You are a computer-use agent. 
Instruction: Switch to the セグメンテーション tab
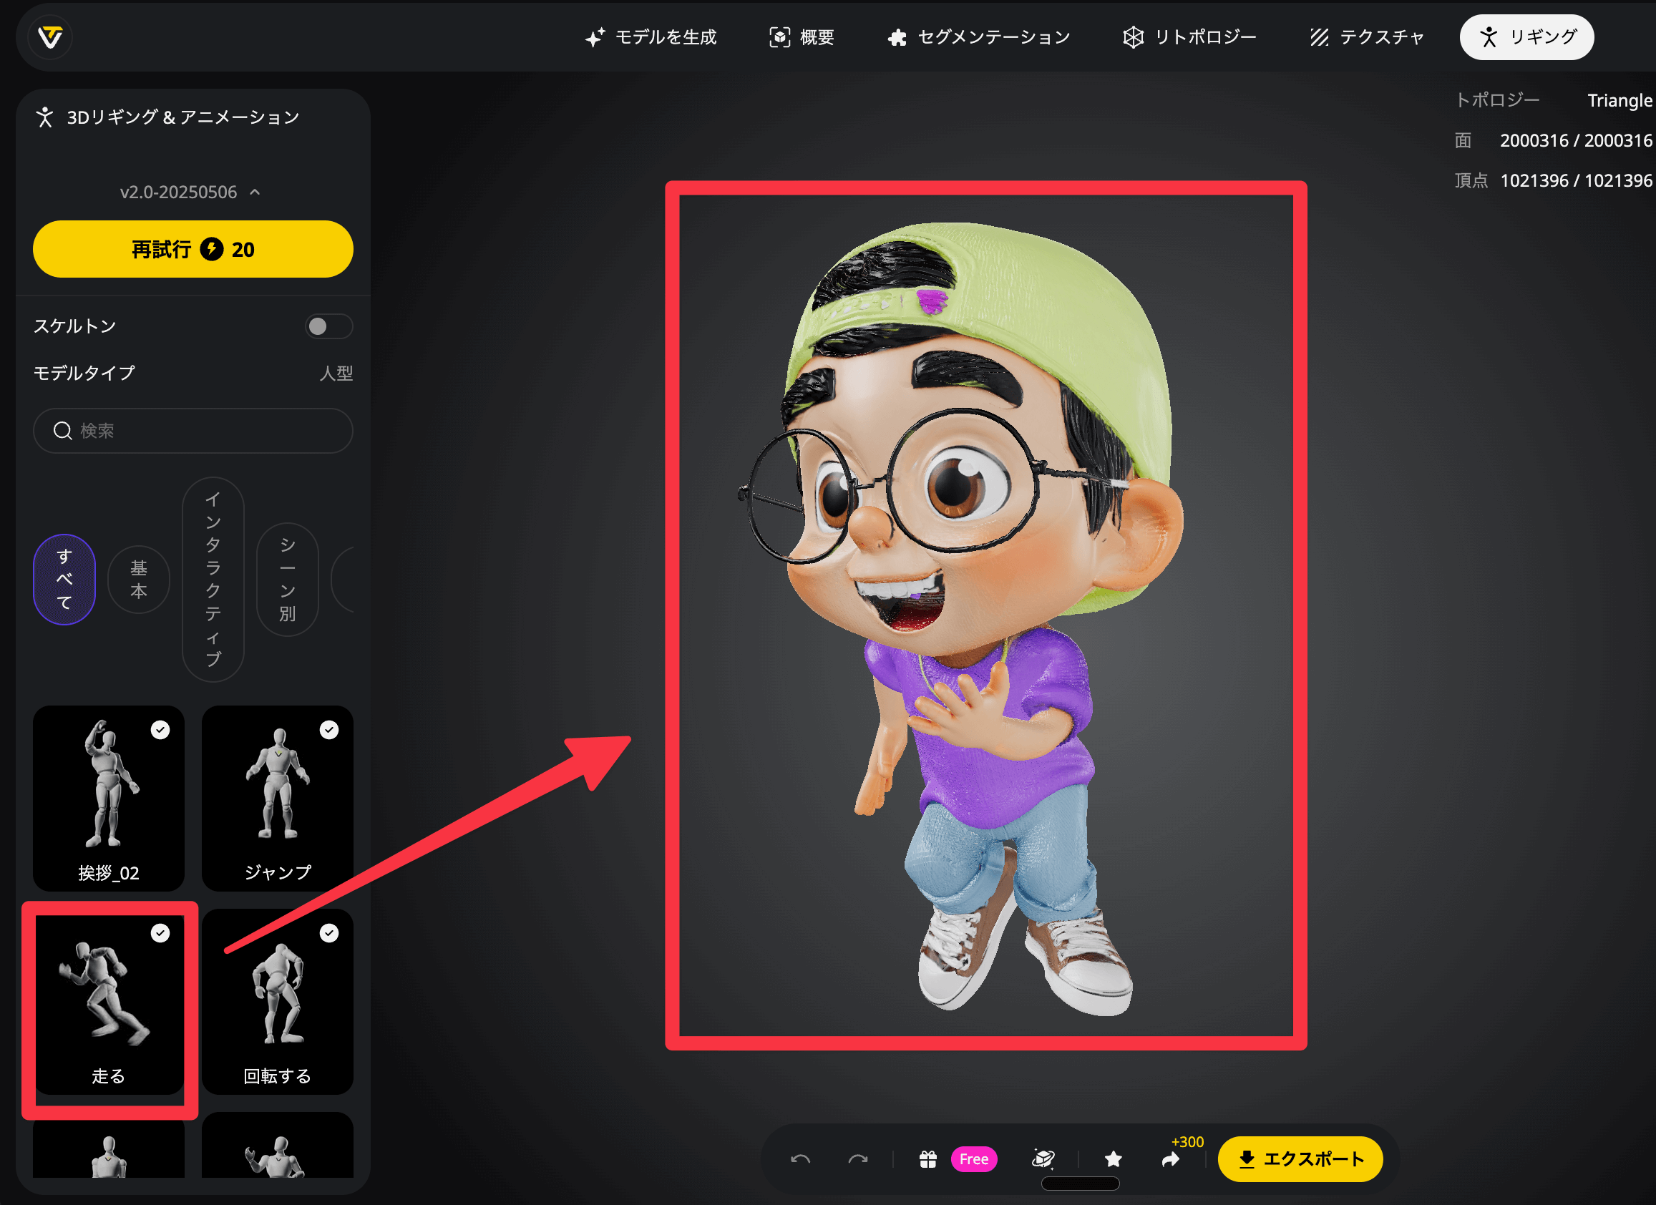click(978, 36)
